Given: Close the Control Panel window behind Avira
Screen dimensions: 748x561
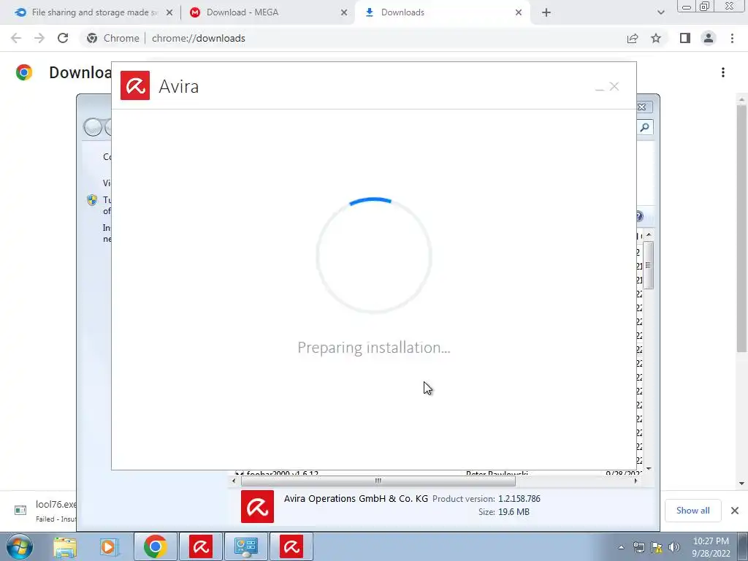Looking at the screenshot, I should tap(642, 107).
